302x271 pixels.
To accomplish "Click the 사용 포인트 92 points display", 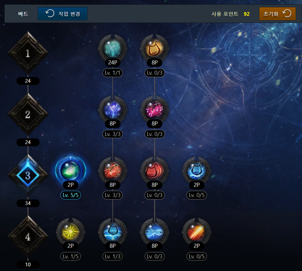I will (231, 14).
